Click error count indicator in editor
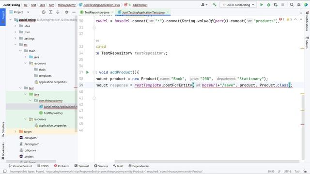Viewport: 310px width, 174px height. [282, 19]
